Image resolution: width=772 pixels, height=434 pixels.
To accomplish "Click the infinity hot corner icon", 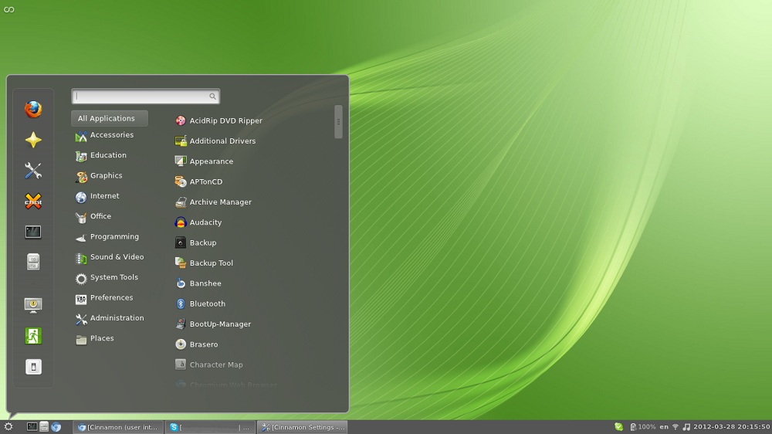I will 8,9.
